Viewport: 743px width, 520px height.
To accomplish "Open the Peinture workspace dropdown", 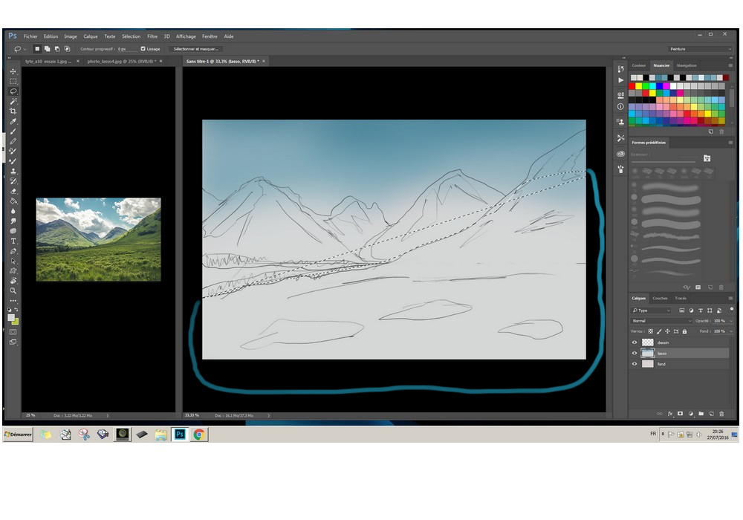I will pos(699,49).
